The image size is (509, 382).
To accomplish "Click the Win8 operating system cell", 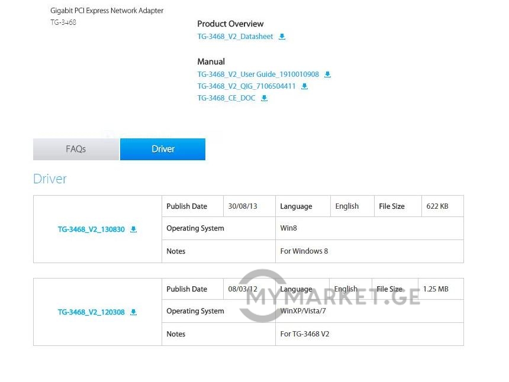I will tap(369, 228).
